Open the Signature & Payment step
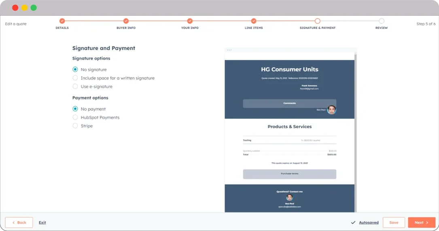Screen dimensions: 439x231 point(318,21)
